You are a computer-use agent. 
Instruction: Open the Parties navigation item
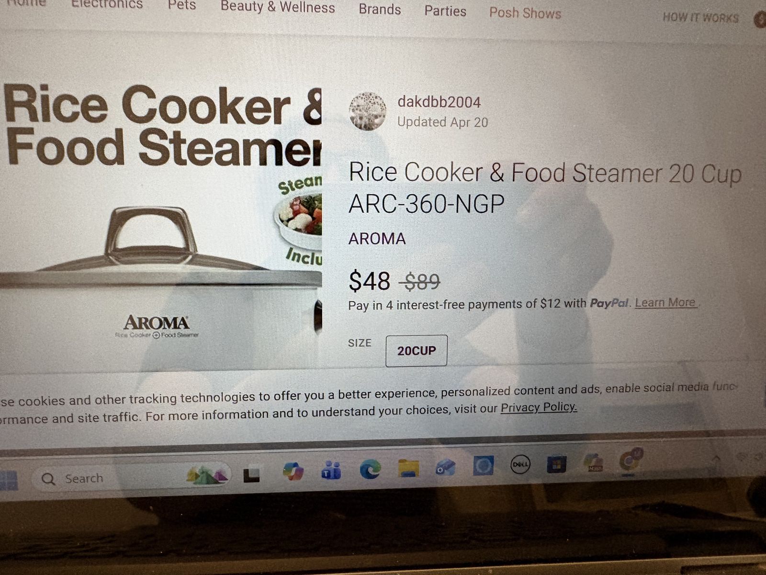(445, 11)
